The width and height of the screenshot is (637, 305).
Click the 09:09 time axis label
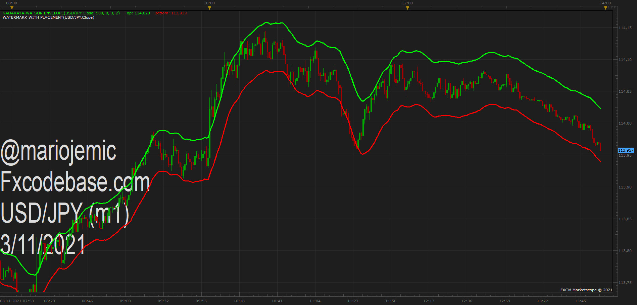(125, 301)
